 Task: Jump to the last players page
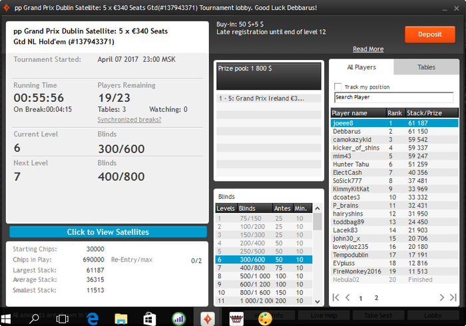453,297
